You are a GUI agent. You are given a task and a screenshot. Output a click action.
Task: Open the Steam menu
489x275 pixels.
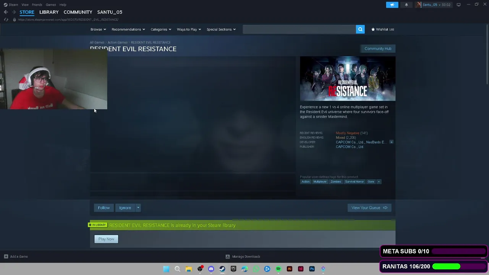coord(11,5)
